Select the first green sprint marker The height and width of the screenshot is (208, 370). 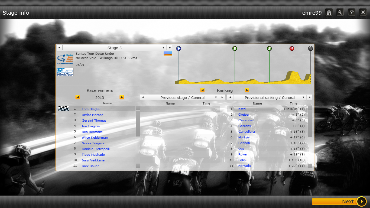click(235, 48)
